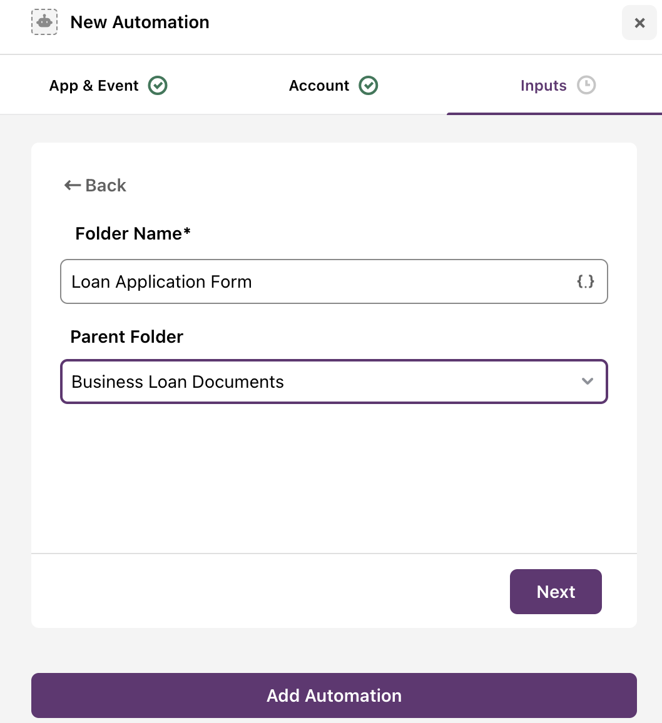Click the green checkmark beside Account

[x=369, y=85]
